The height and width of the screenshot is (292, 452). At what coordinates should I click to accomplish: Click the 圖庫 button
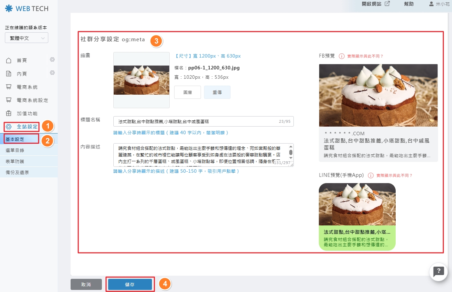click(187, 92)
